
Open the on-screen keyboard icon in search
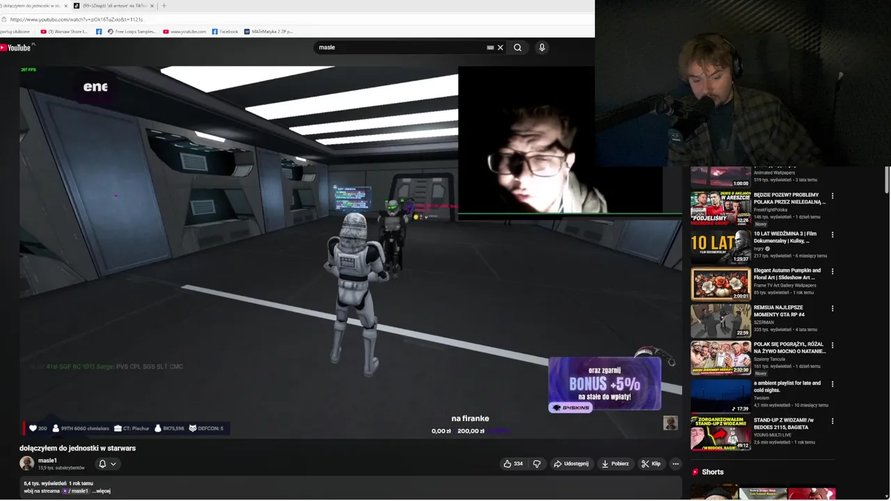[490, 47]
